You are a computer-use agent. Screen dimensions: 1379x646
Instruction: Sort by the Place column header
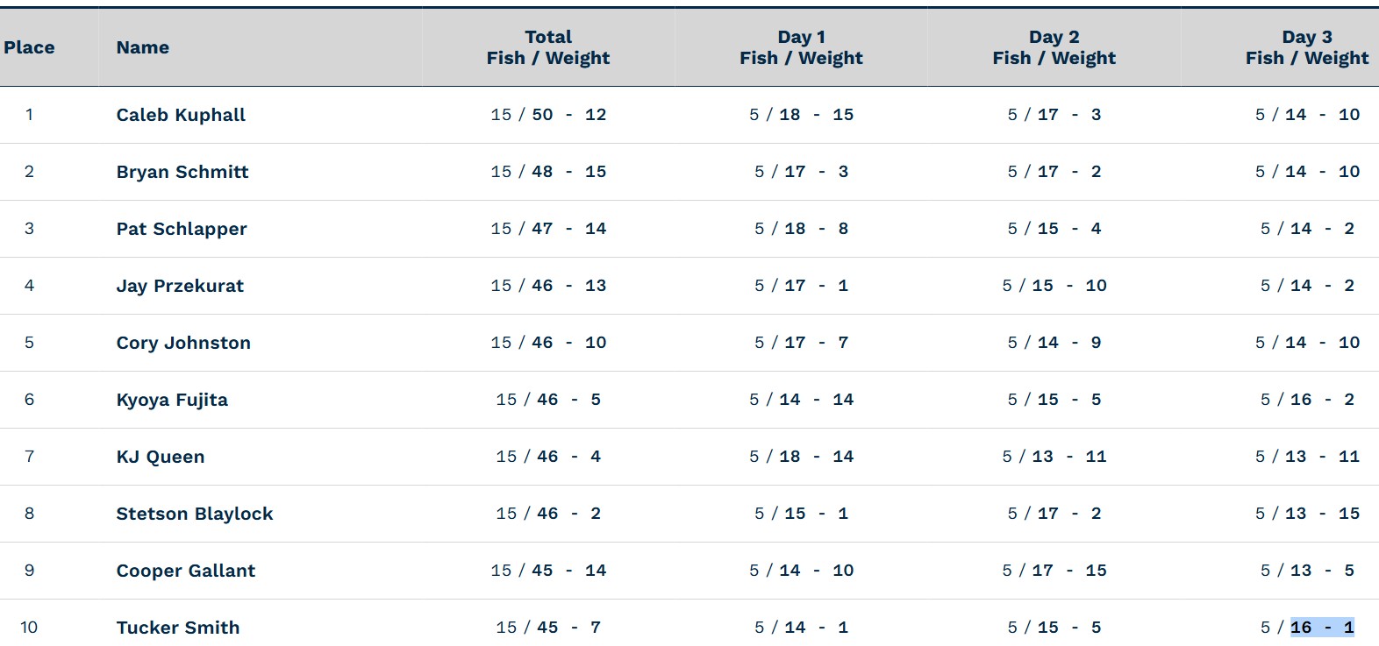pos(29,47)
